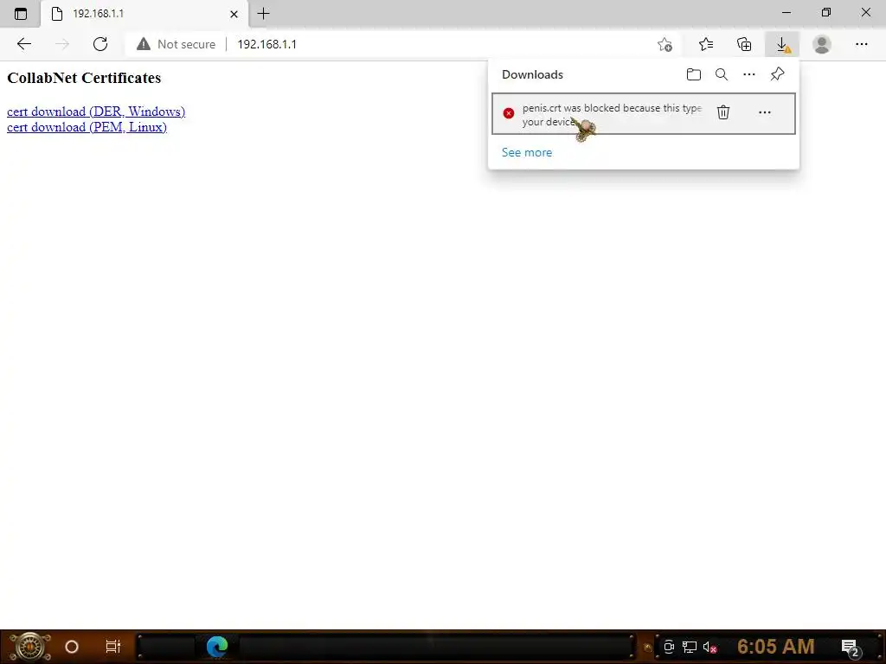Image resolution: width=886 pixels, height=664 pixels.
Task: Open the profile account icon
Action: click(x=822, y=44)
